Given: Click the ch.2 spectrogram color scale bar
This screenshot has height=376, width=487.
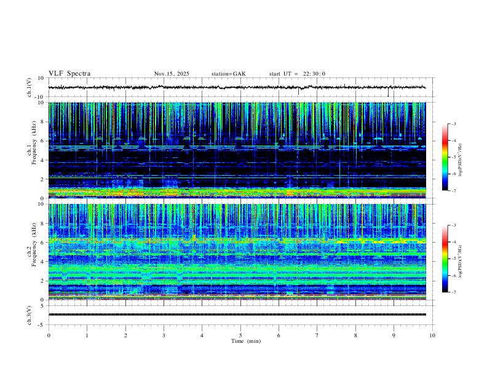Looking at the screenshot, I should (445, 259).
